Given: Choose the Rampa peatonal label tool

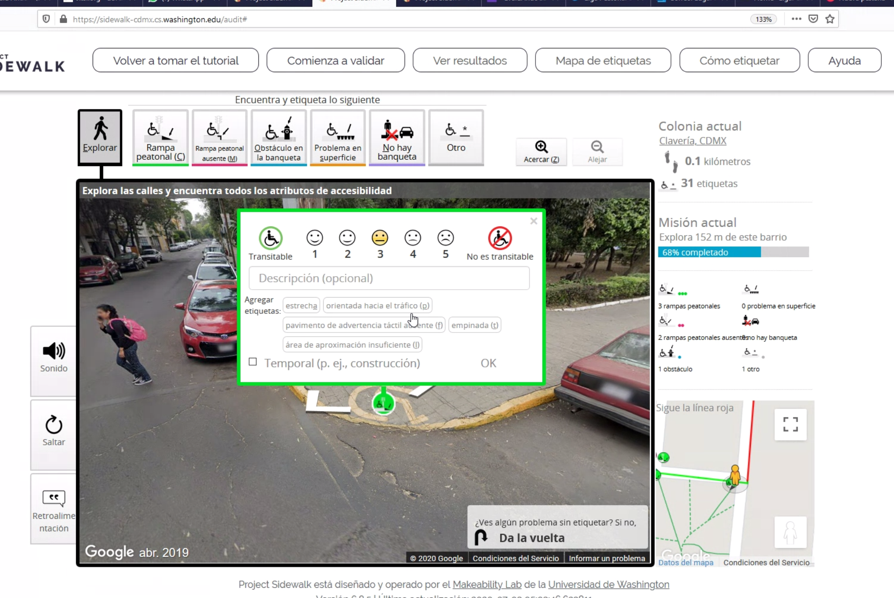Looking at the screenshot, I should click(160, 137).
